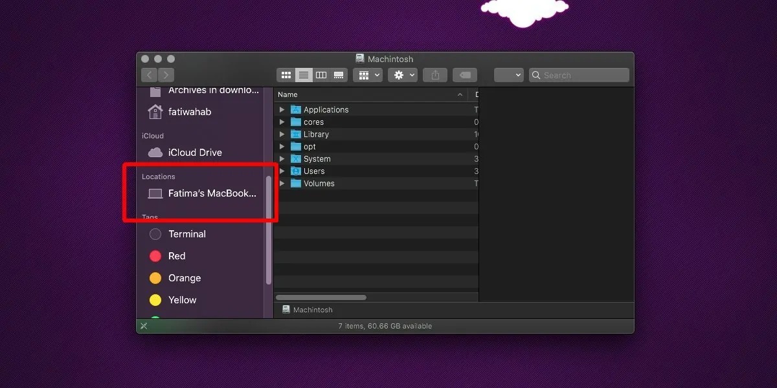The width and height of the screenshot is (777, 388).
Task: Open the fatiwahab home folder
Action: click(189, 112)
